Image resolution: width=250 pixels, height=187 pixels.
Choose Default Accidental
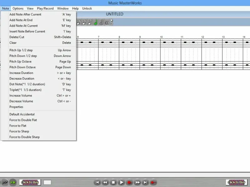tap(38, 114)
